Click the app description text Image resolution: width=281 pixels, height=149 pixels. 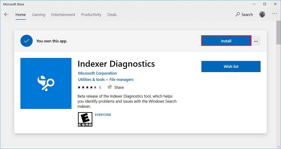(127, 101)
